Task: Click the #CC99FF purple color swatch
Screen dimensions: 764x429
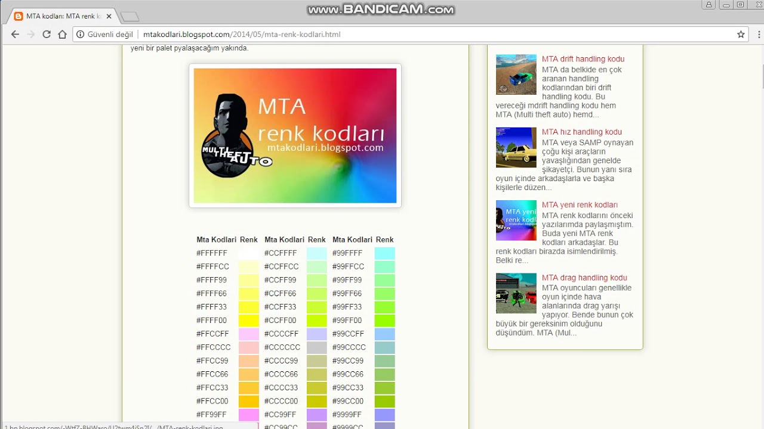Action: (316, 415)
